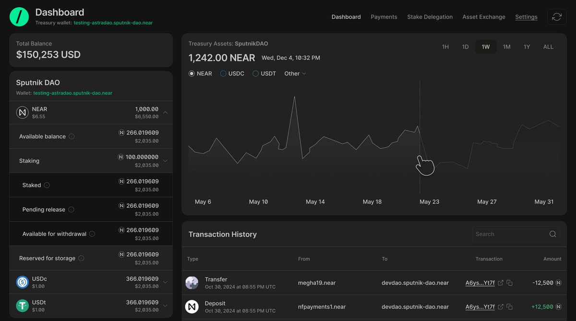Select the NEAR radio button above the chart
The width and height of the screenshot is (576, 321).
coord(191,73)
